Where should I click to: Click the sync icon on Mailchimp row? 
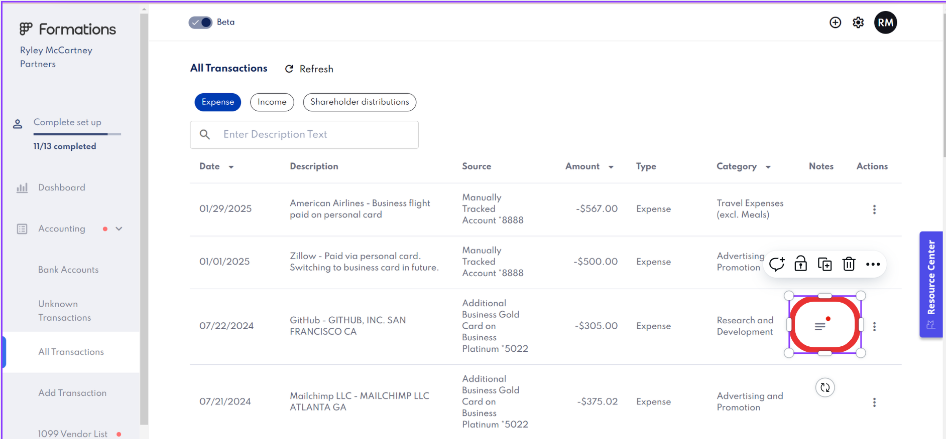pyautogui.click(x=825, y=387)
